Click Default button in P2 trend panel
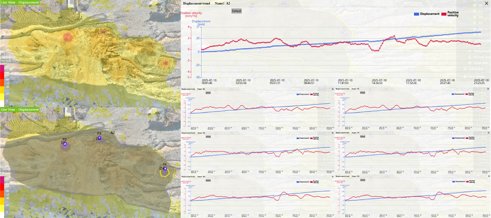The height and width of the screenshot is (218, 491). point(362,93)
